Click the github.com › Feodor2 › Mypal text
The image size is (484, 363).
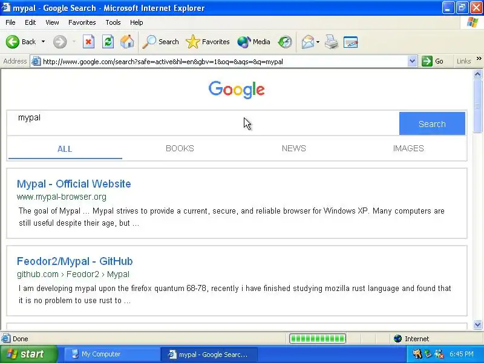click(73, 274)
